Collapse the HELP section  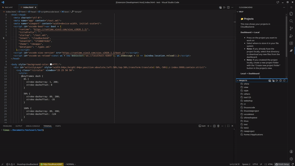(x=237, y=12)
